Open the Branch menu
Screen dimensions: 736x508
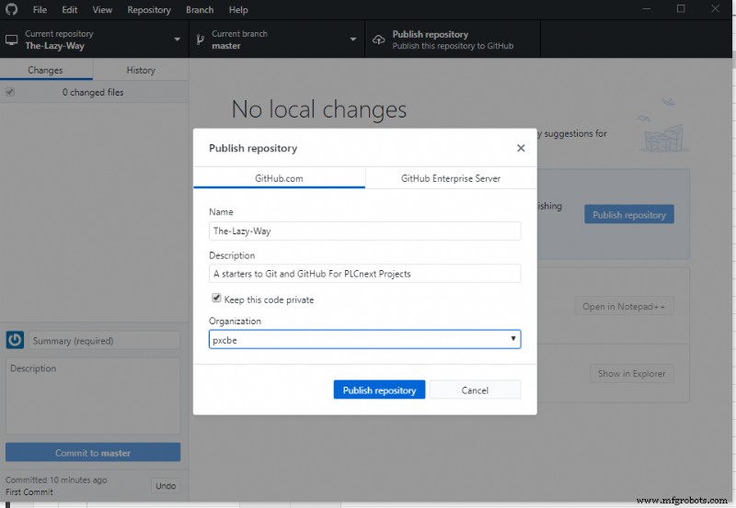(200, 10)
